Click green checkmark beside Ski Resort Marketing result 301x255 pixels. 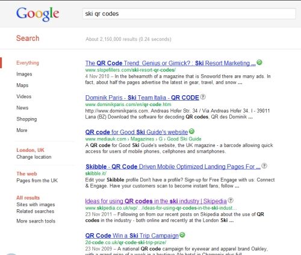tap(259, 63)
